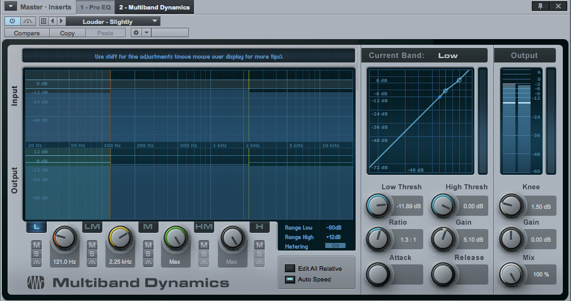Click the 1.50 dB Knee value
571x301 pixels.
click(x=541, y=206)
